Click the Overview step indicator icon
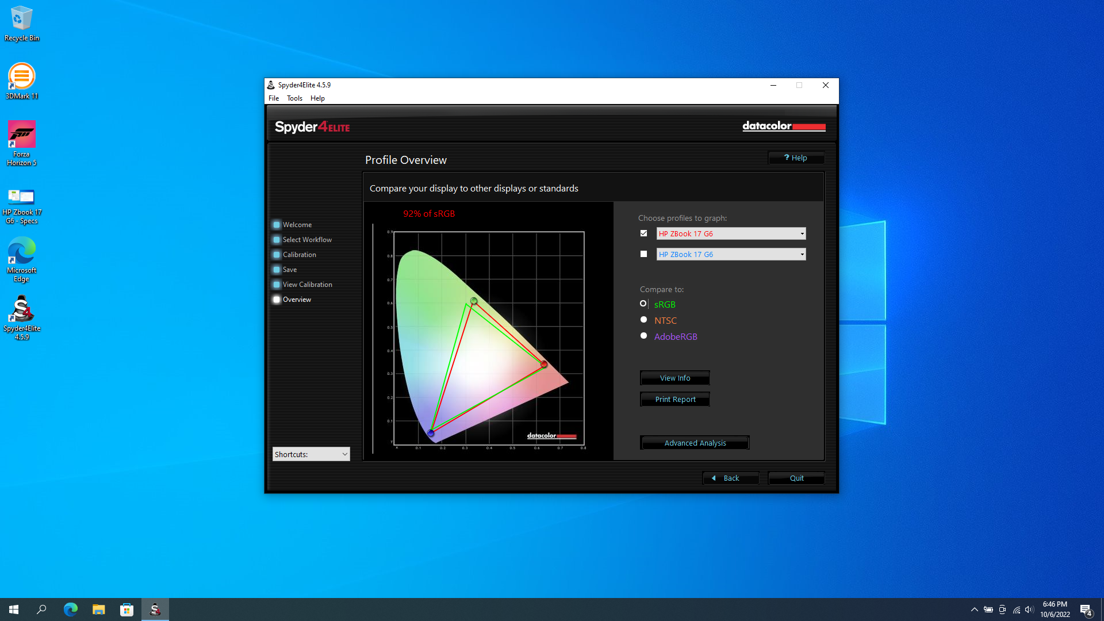This screenshot has width=1104, height=621. [x=277, y=300]
